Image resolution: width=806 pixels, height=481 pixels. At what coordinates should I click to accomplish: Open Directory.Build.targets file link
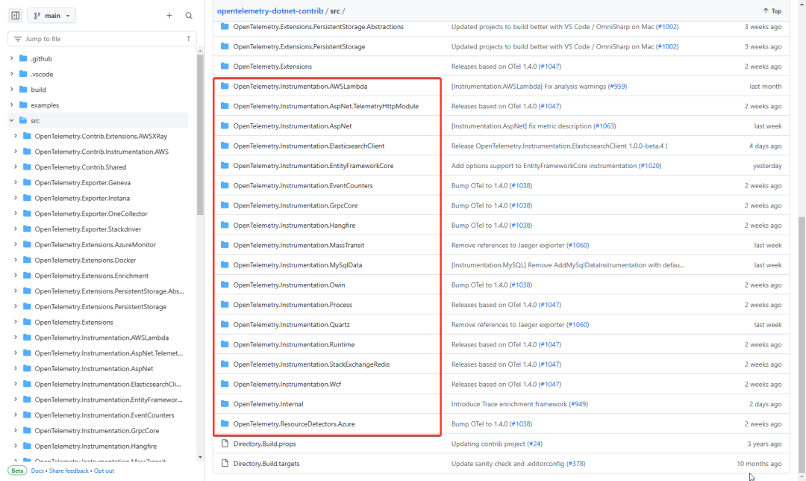[x=266, y=464]
